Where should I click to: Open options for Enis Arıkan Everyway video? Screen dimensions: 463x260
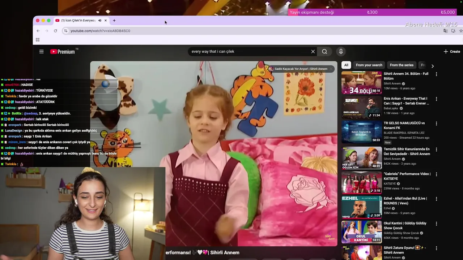tap(436, 99)
